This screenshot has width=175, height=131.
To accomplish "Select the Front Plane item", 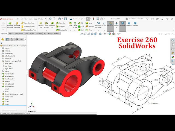I will (8, 64).
